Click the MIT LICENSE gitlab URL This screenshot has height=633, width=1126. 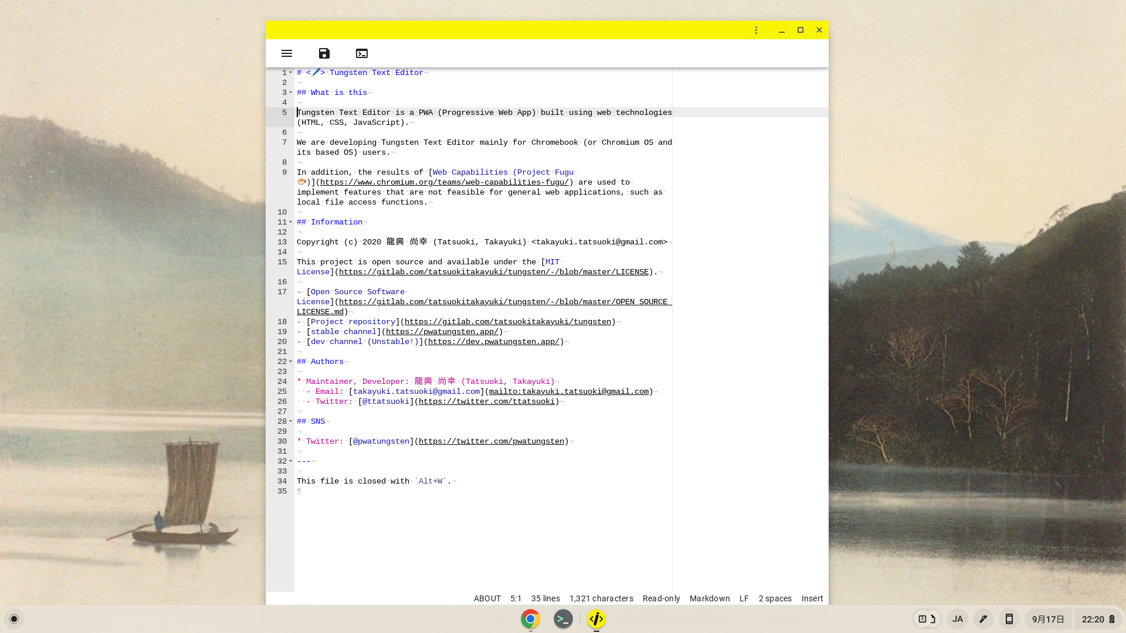pyautogui.click(x=494, y=272)
